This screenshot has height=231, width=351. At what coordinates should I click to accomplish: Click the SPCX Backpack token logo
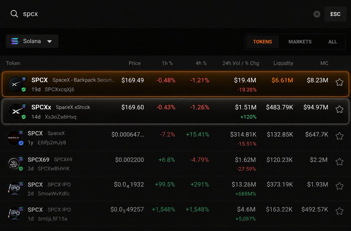coord(16,84)
